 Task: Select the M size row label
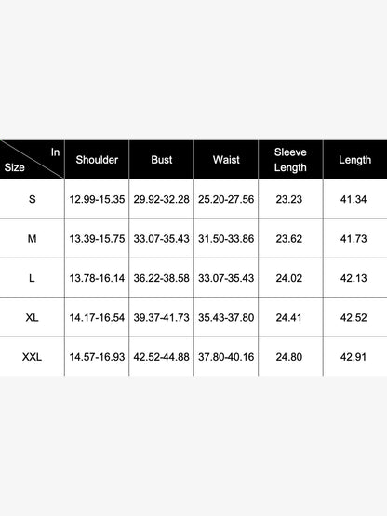(32, 239)
